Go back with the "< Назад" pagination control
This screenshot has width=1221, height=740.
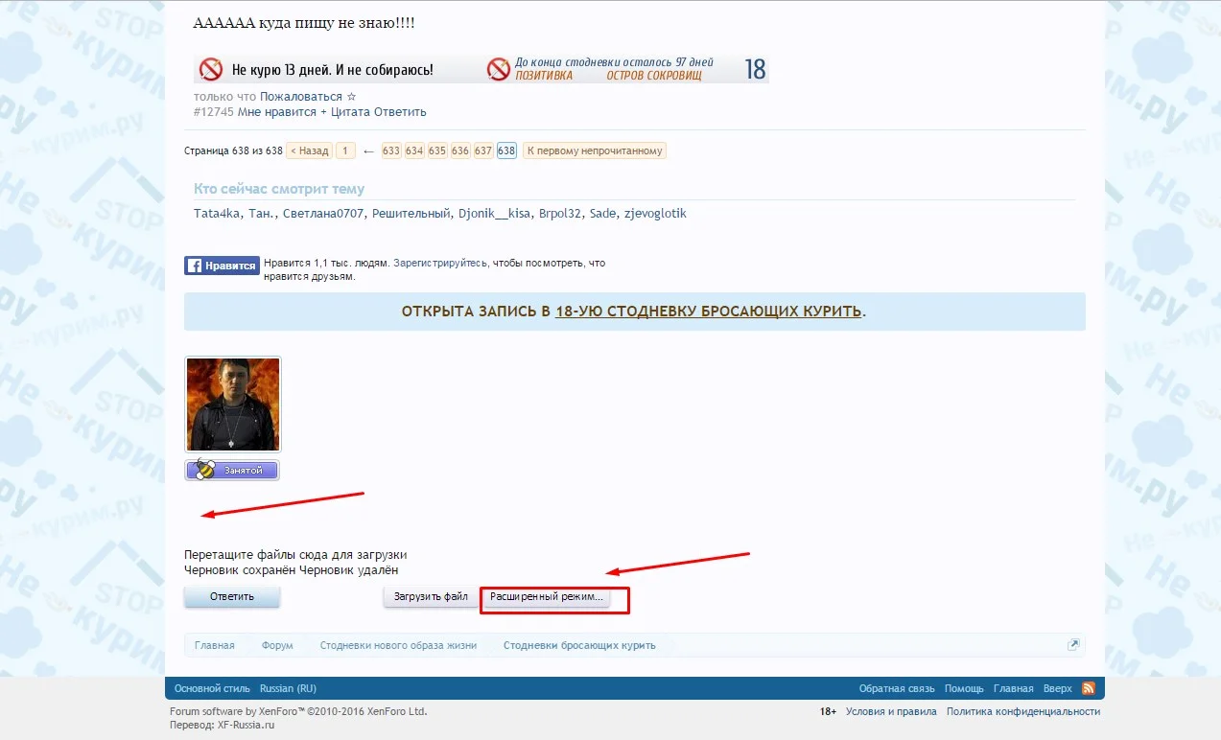coord(308,150)
